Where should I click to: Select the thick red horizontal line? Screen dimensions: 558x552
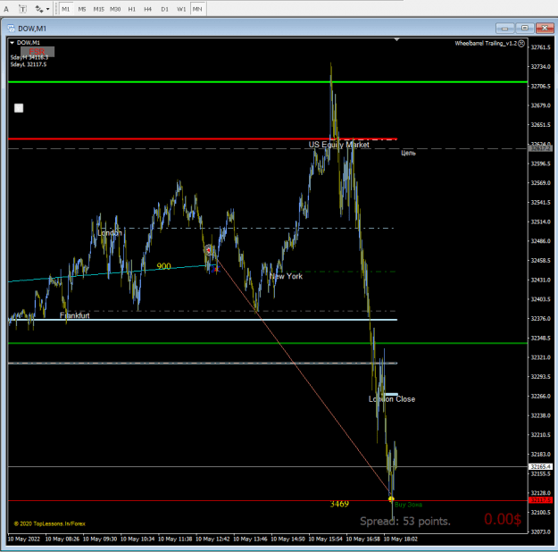(x=202, y=138)
